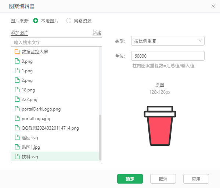Image resolution: width=220 pixels, height=188 pixels.
Task: Pick the 返回.svg file icon
Action: [17, 137]
